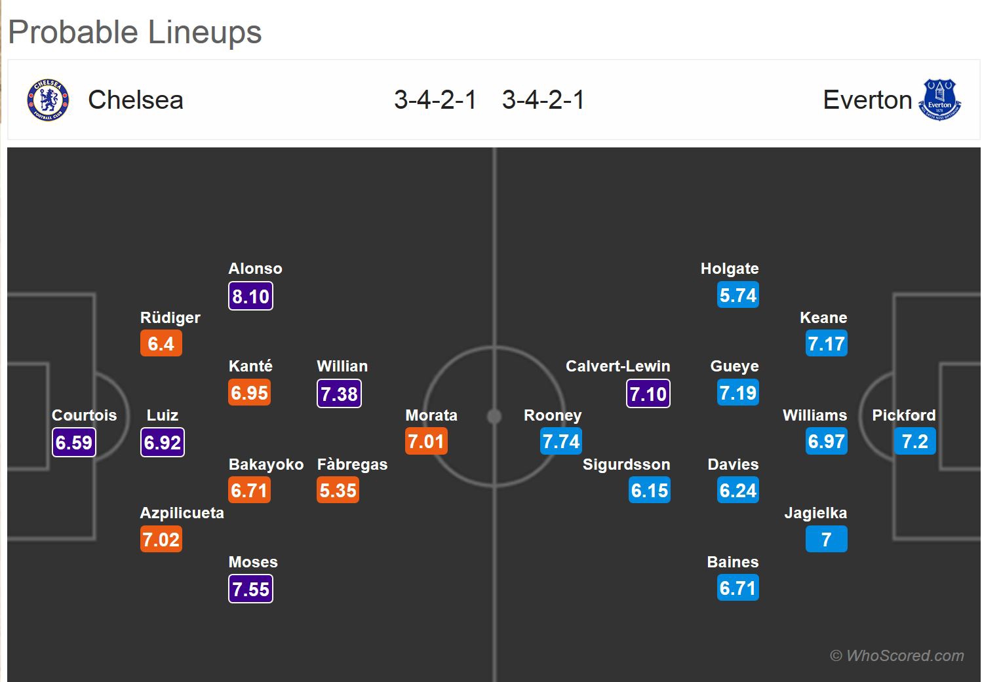The height and width of the screenshot is (682, 982).
Task: Open the Chelsea team name link
Action: point(136,100)
